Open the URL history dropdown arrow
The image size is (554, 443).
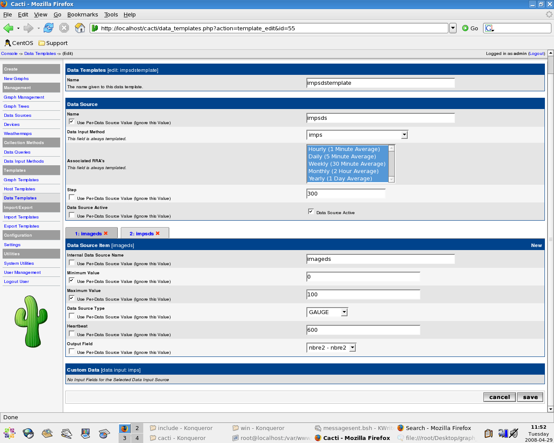tap(453, 28)
